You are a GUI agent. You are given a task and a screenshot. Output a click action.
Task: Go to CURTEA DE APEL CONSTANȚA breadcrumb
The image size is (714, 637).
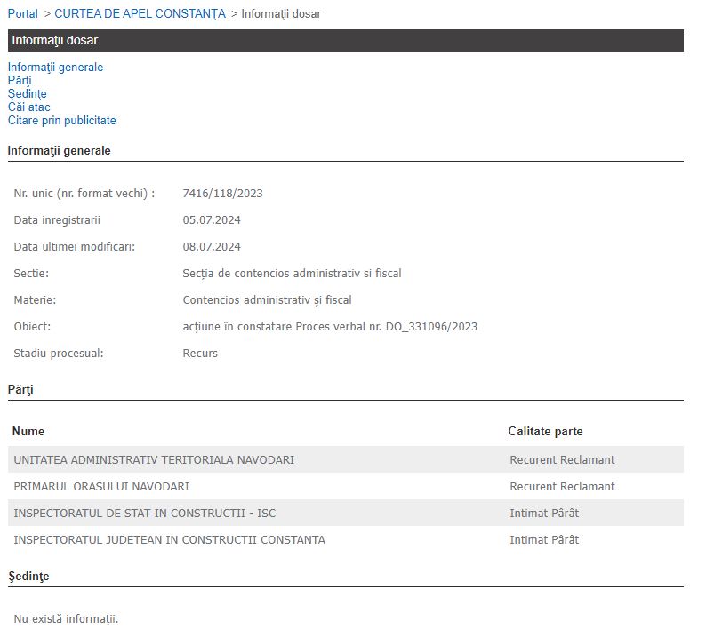(140, 13)
